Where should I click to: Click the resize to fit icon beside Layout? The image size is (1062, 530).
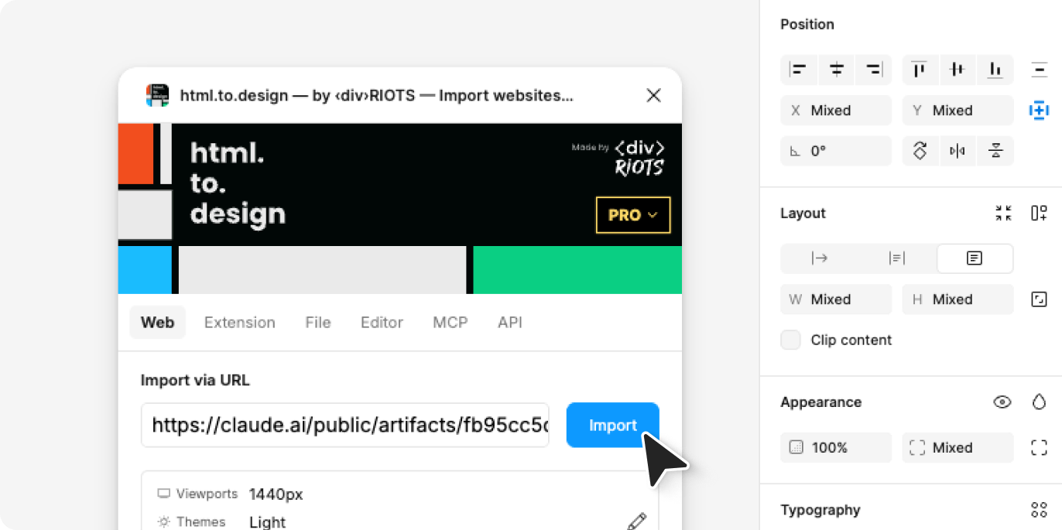pos(1004,213)
